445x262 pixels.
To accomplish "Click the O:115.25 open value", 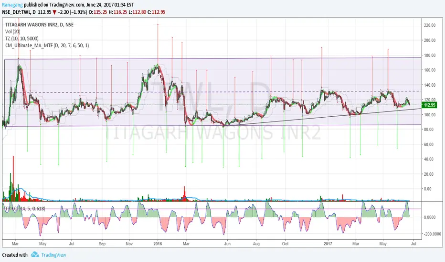I will pos(98,12).
